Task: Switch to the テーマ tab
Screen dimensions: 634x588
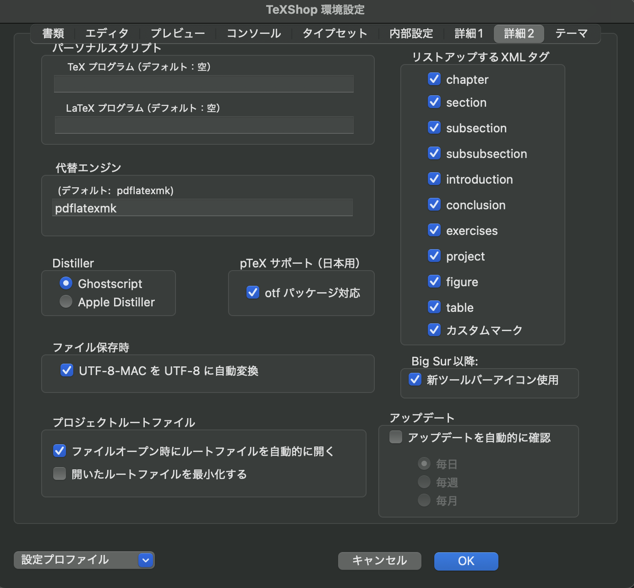Action: point(571,33)
